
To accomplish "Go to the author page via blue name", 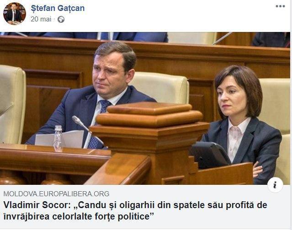I will tap(58, 8).
